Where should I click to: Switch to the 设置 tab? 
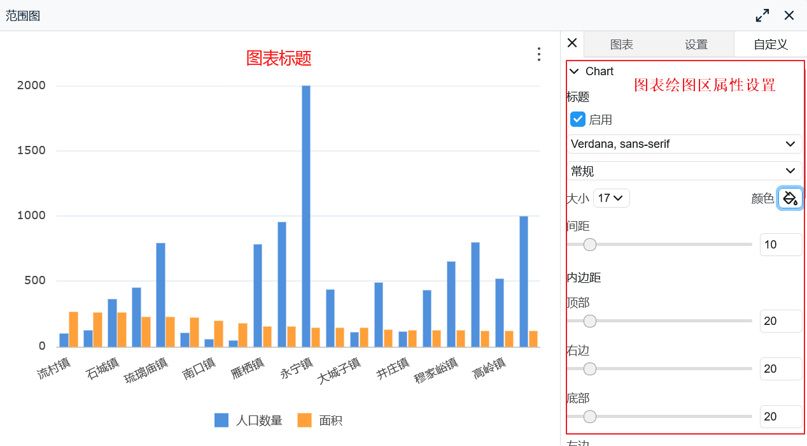click(x=696, y=44)
